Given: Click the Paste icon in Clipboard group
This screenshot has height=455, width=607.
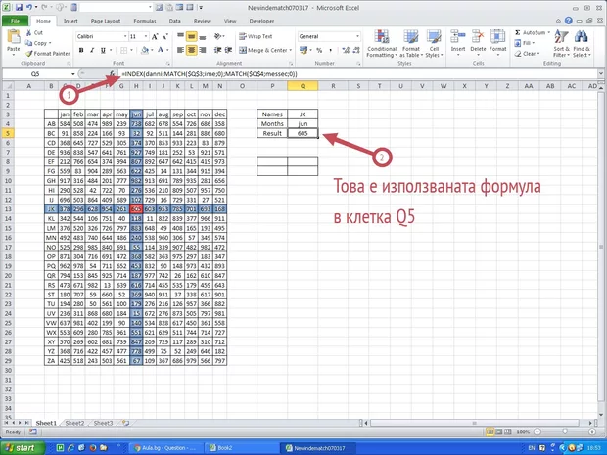Looking at the screenshot, I should click(x=14, y=37).
